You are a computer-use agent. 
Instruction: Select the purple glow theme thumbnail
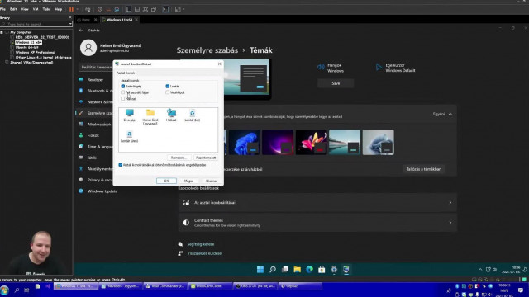pos(278,143)
